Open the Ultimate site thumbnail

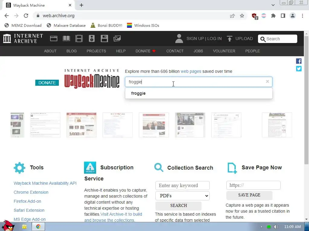pyautogui.click(x=277, y=125)
